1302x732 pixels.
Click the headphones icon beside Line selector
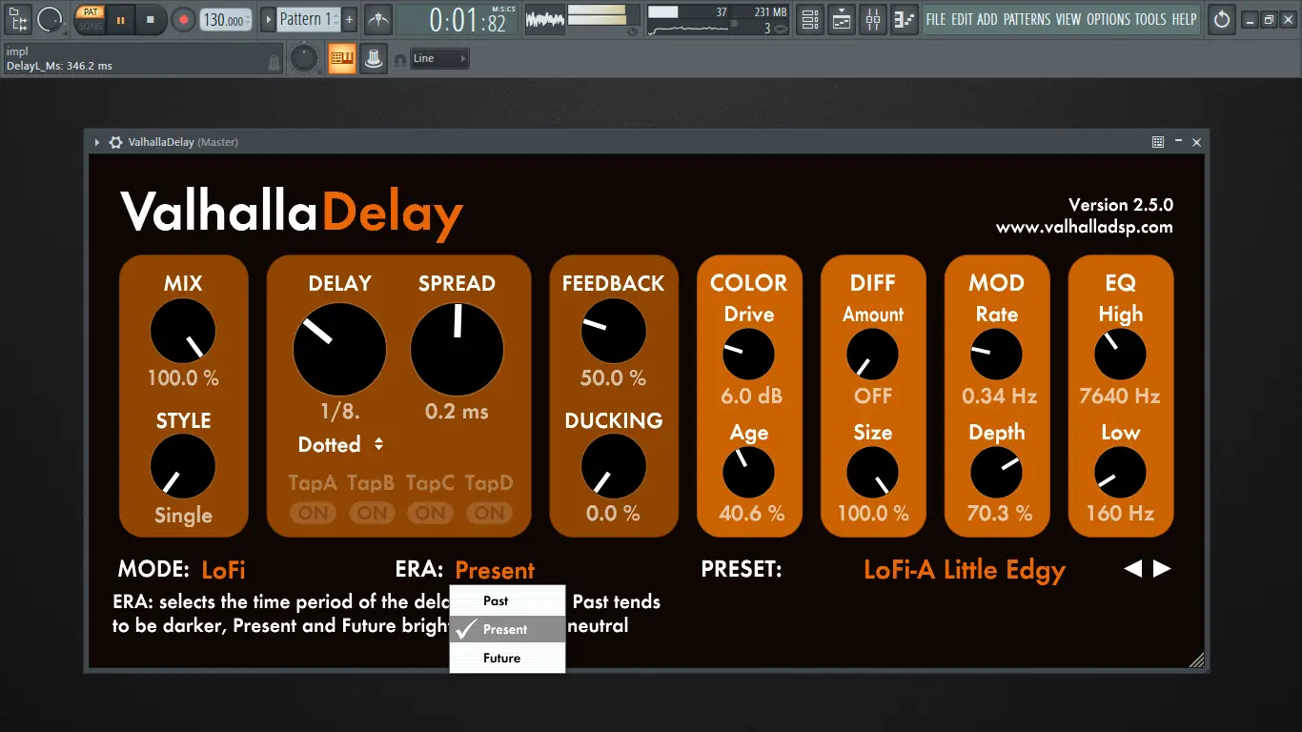click(399, 59)
